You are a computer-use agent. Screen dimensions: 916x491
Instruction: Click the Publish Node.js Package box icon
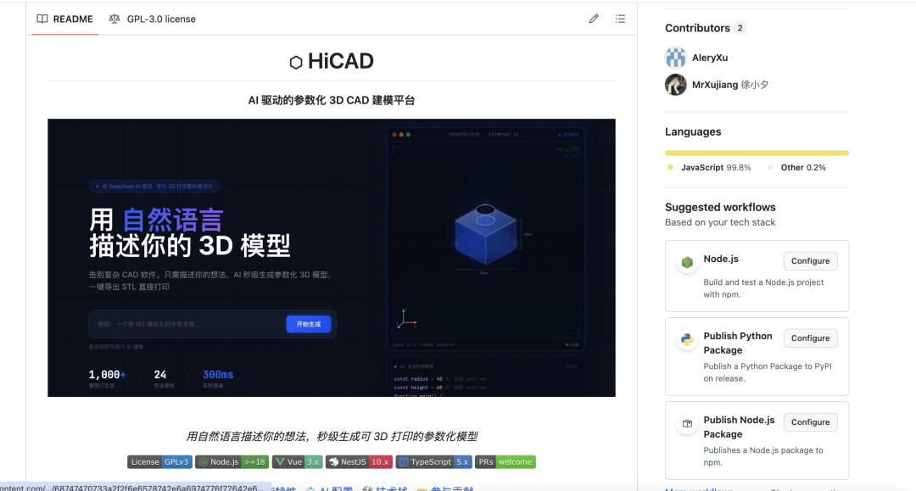[x=687, y=424]
